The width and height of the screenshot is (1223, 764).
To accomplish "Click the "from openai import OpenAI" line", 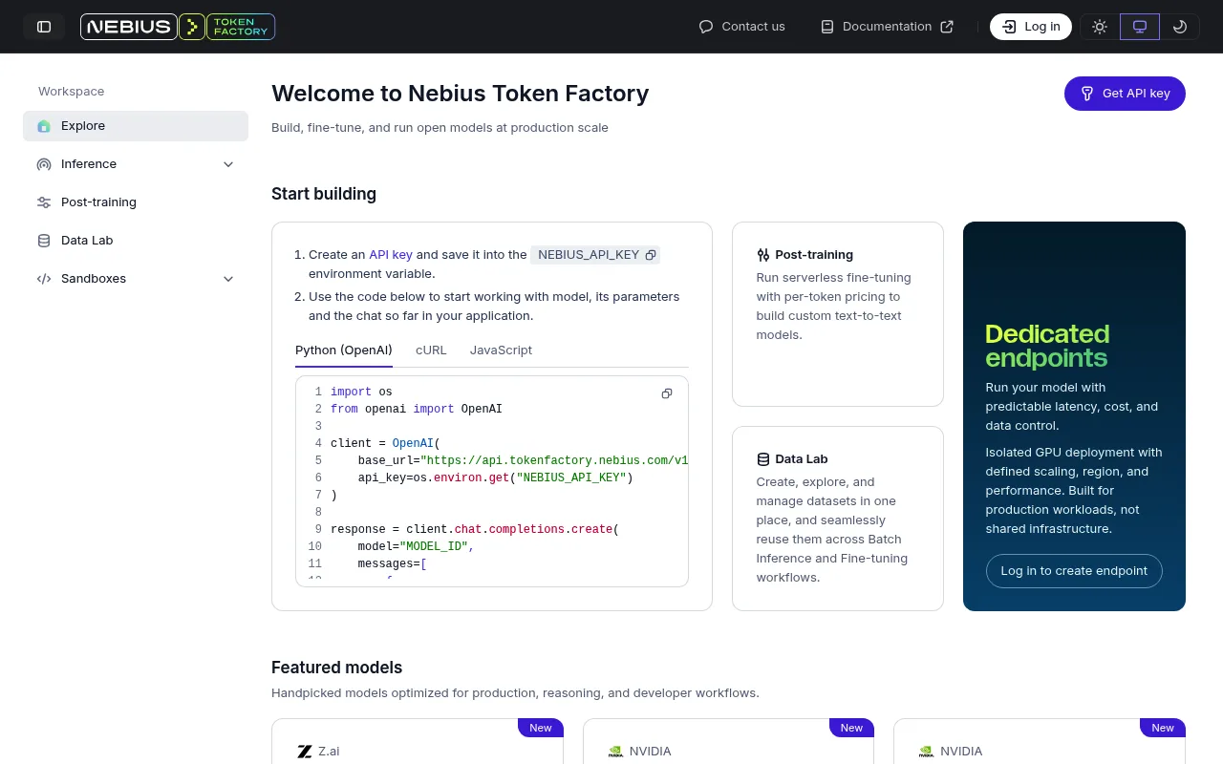I will click(x=417, y=409).
